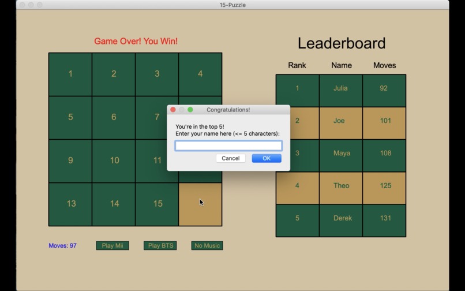Click the Theo row's rank 4 cell
Screen dimensions: 465x291
[298, 188]
